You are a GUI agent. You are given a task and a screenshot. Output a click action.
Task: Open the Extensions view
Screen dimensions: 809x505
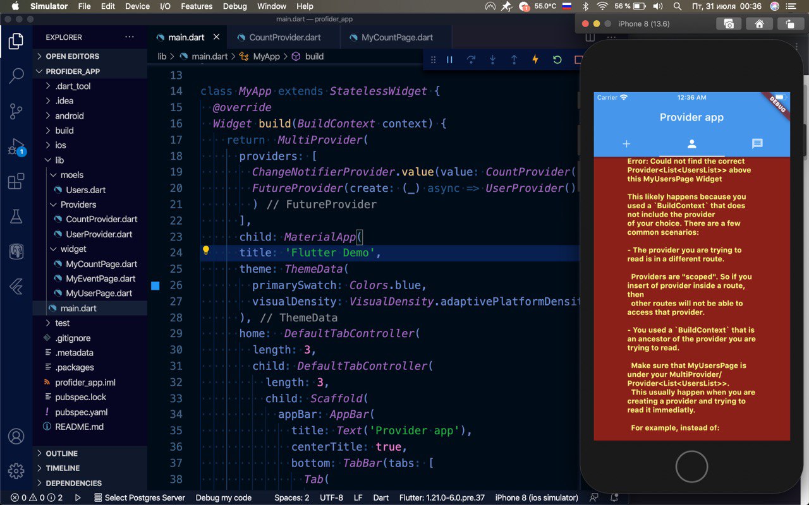tap(16, 182)
